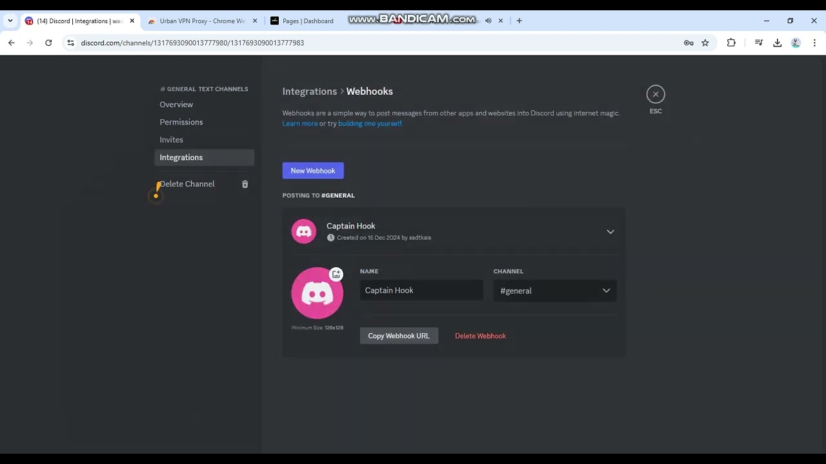Close the Urban VPN Proxy tab
The width and height of the screenshot is (826, 464).
coord(254,21)
